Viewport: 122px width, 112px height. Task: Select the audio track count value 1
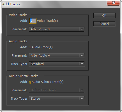(x=30, y=47)
